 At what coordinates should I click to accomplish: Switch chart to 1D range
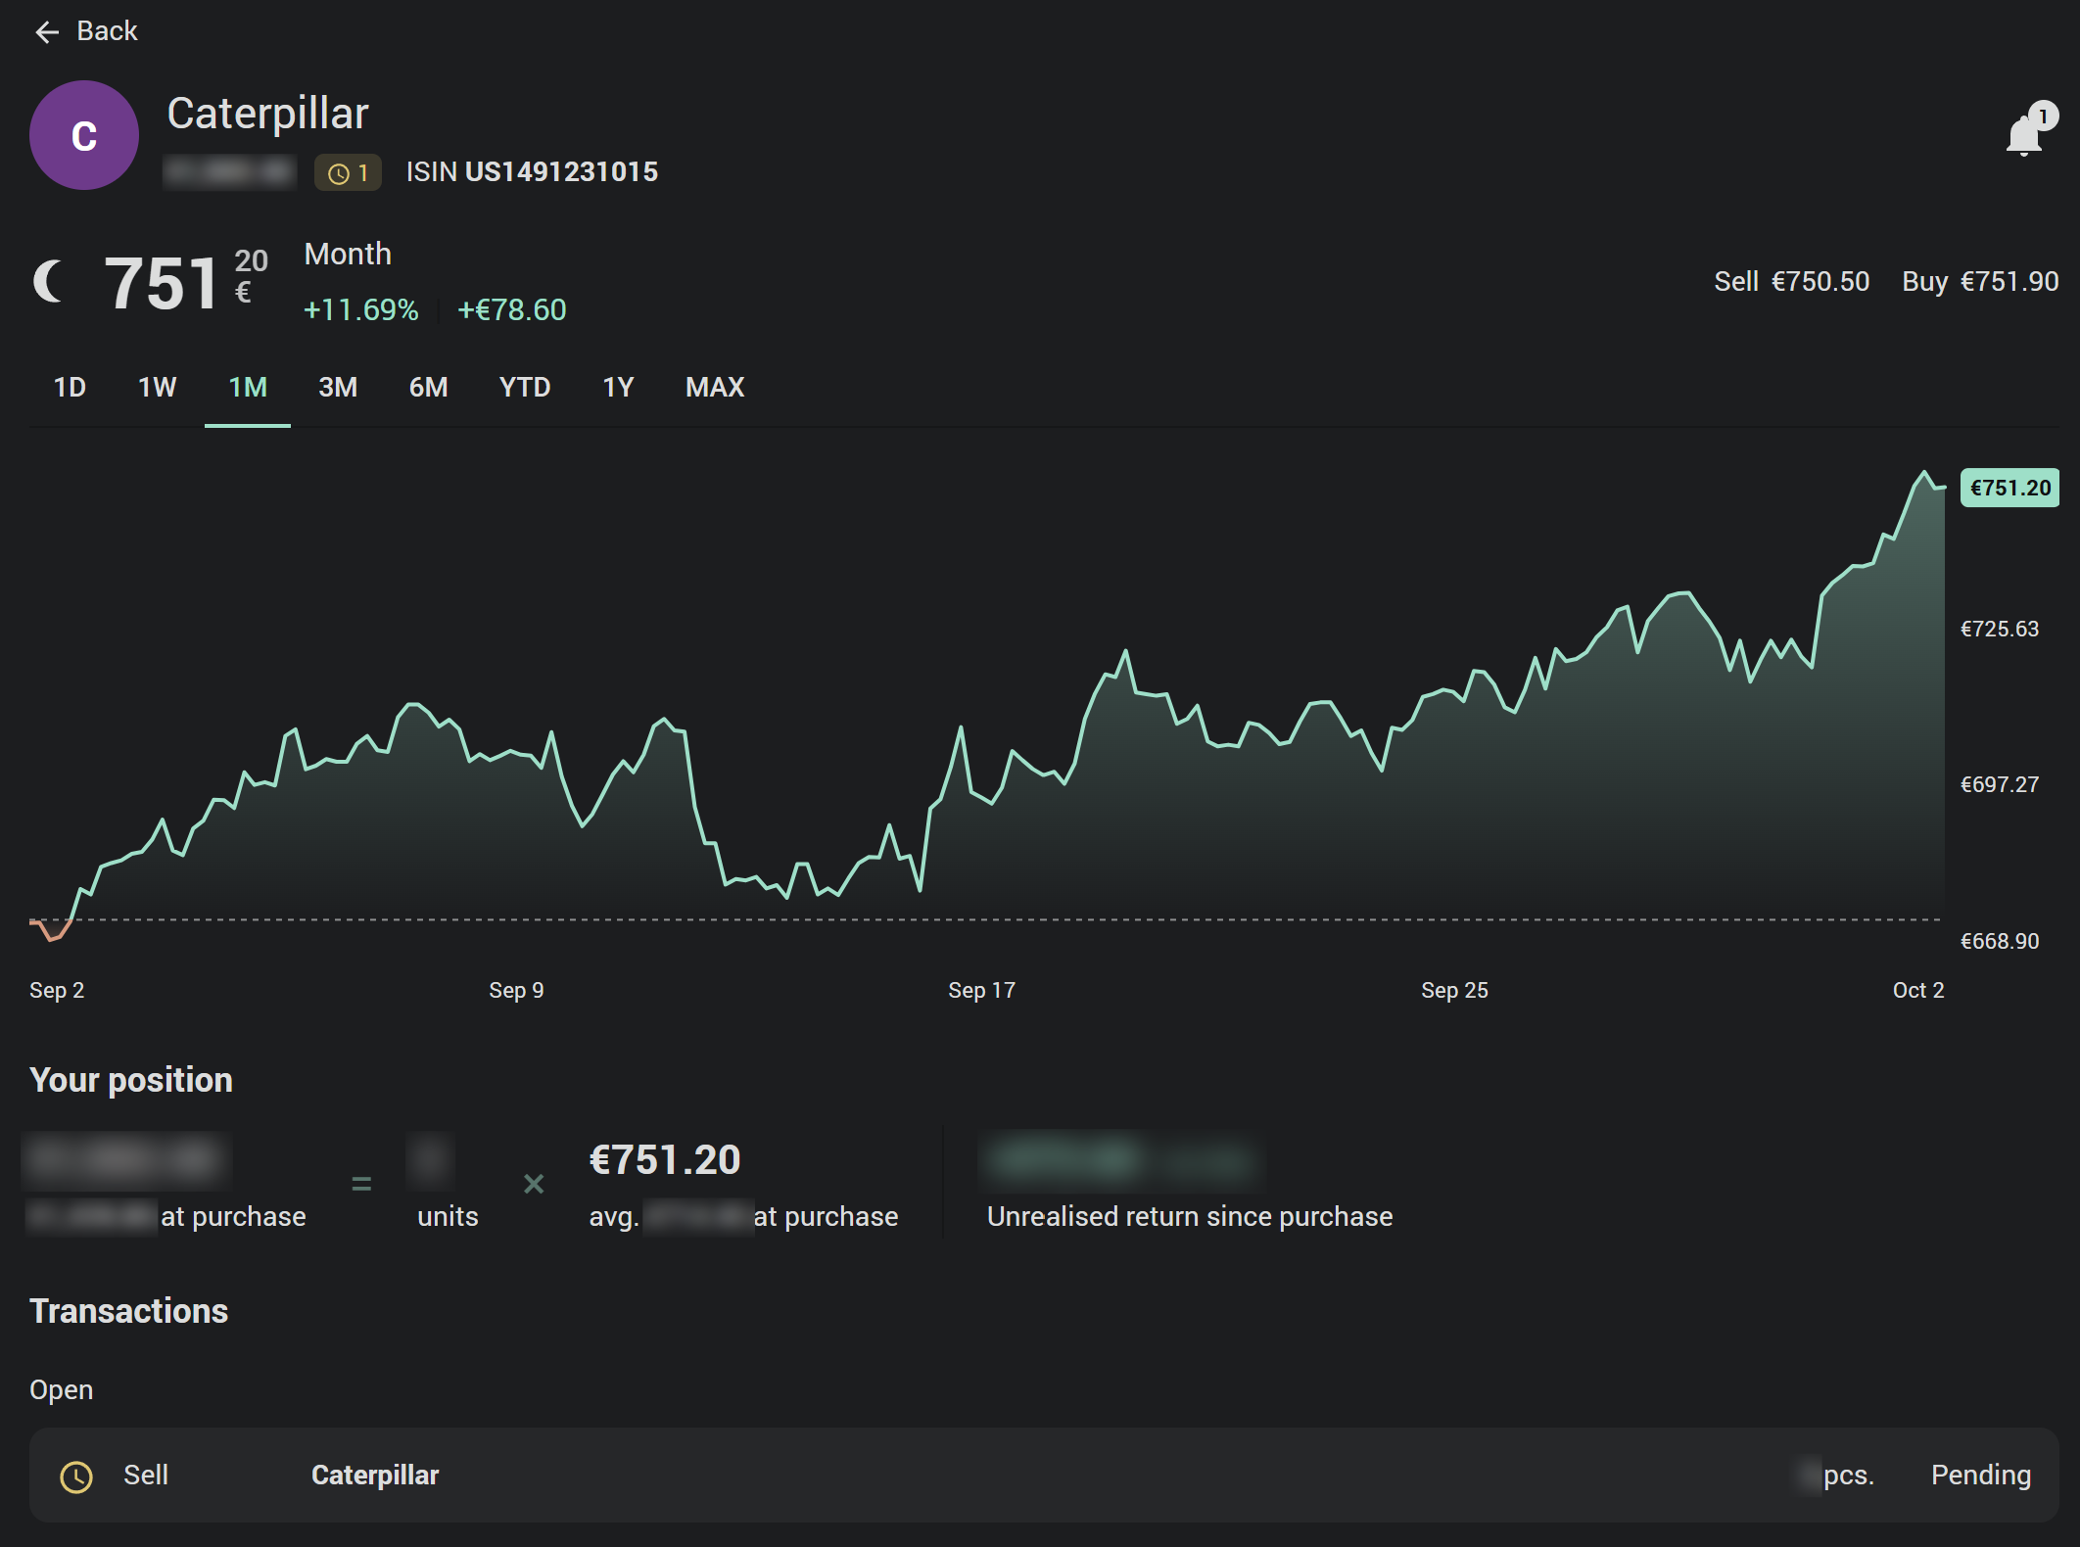click(70, 388)
